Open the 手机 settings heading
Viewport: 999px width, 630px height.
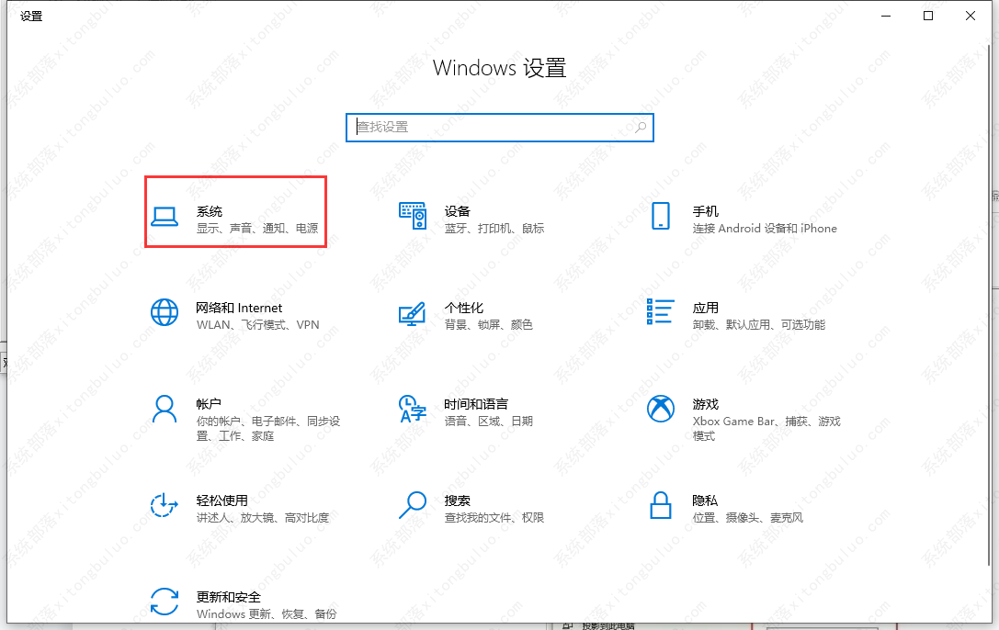[x=705, y=211]
